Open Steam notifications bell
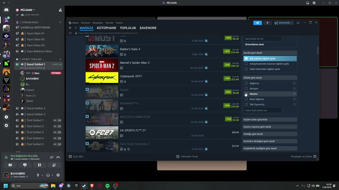Viewport: 339px width, 190px height. coord(267,23)
